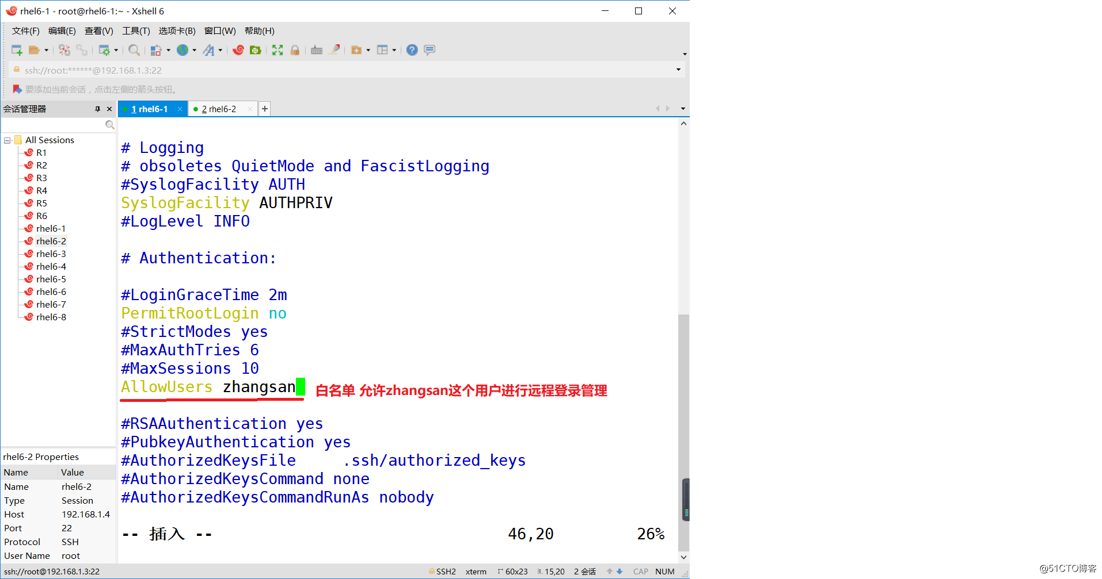Select session R4 in the tree

(x=41, y=191)
